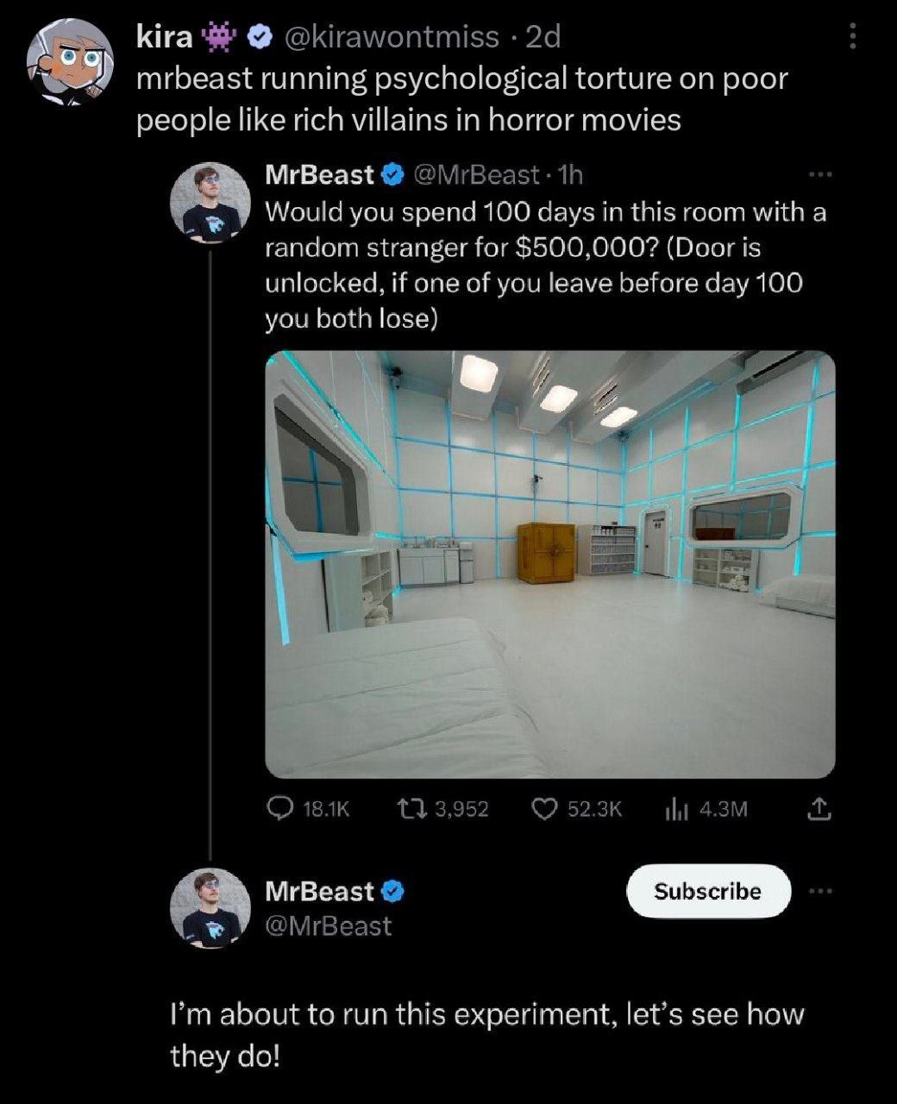Click kira's verified badge icon
The width and height of the screenshot is (897, 1104).
coord(259,36)
